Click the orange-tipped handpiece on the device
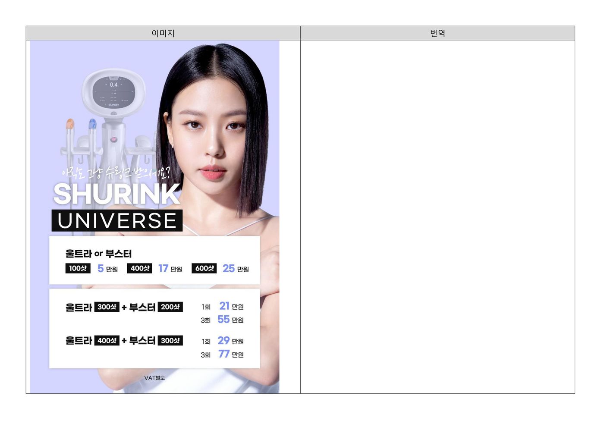The width and height of the screenshot is (604, 427). click(x=69, y=125)
